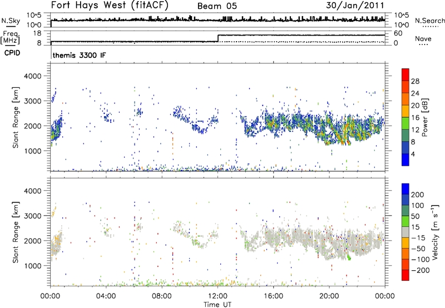Image resolution: width=445 pixels, height=308 pixels.
Task: Click the '18' tick on the frequency axis
Action: click(x=37, y=33)
